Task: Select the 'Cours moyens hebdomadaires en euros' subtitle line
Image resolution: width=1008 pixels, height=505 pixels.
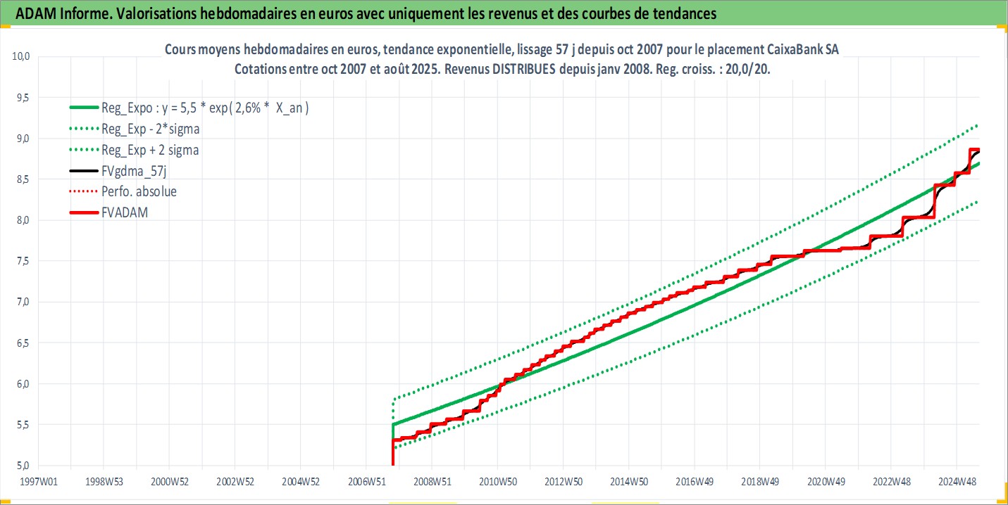Action: tap(502, 51)
